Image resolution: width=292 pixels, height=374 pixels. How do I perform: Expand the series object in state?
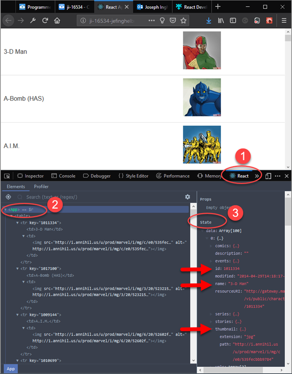[211, 314]
